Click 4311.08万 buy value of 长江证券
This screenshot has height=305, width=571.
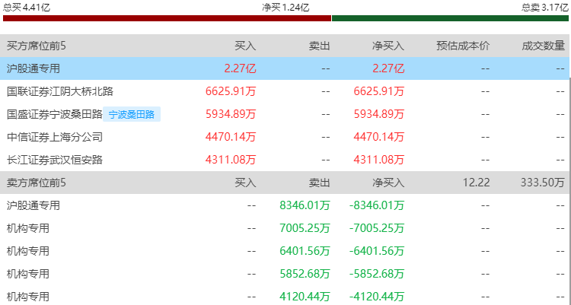point(231,160)
